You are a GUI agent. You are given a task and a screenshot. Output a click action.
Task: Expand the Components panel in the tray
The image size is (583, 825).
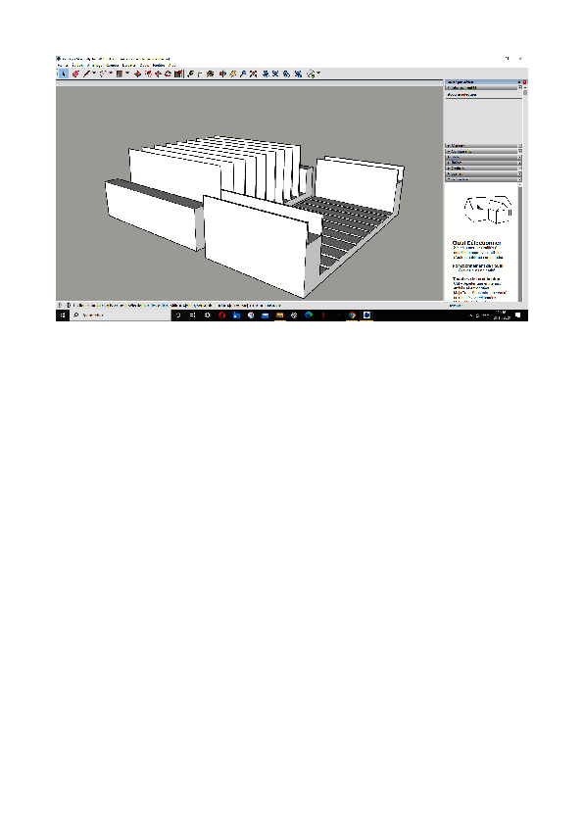coord(481,152)
